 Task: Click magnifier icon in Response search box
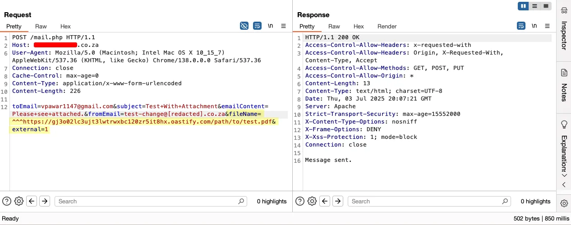pos(506,201)
